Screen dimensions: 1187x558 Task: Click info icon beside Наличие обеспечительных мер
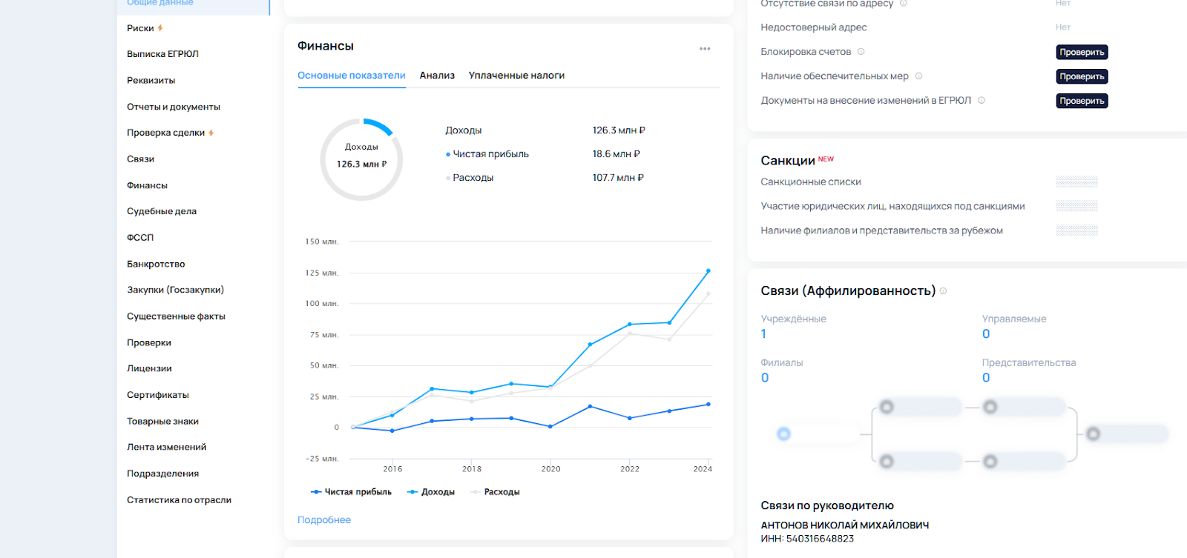[918, 76]
